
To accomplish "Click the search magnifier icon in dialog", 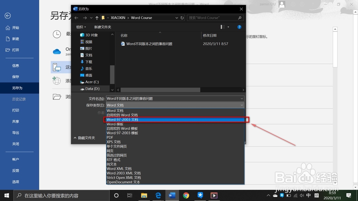I will coord(240,18).
